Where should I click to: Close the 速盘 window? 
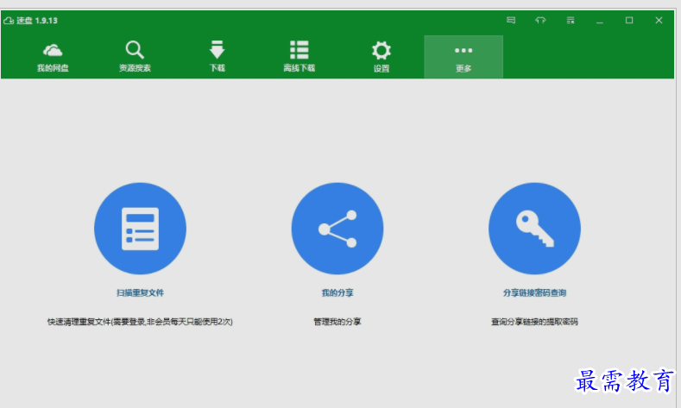659,20
